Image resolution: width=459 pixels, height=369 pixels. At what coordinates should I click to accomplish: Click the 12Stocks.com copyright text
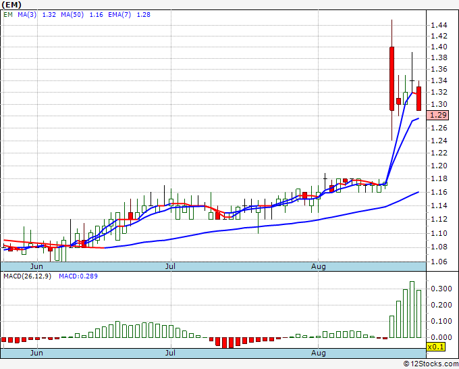point(431,364)
